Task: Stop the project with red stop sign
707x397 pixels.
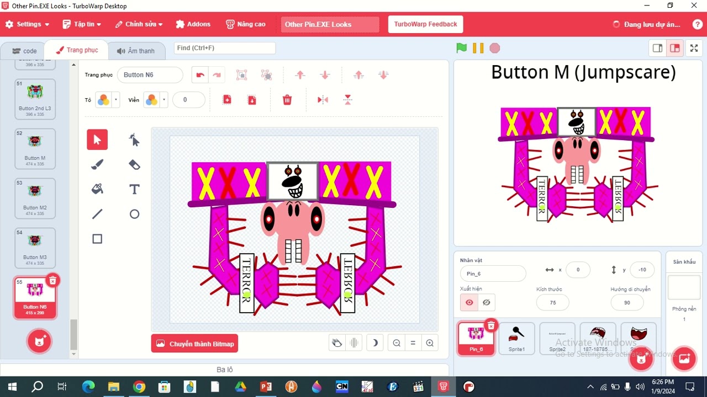Action: click(x=495, y=48)
